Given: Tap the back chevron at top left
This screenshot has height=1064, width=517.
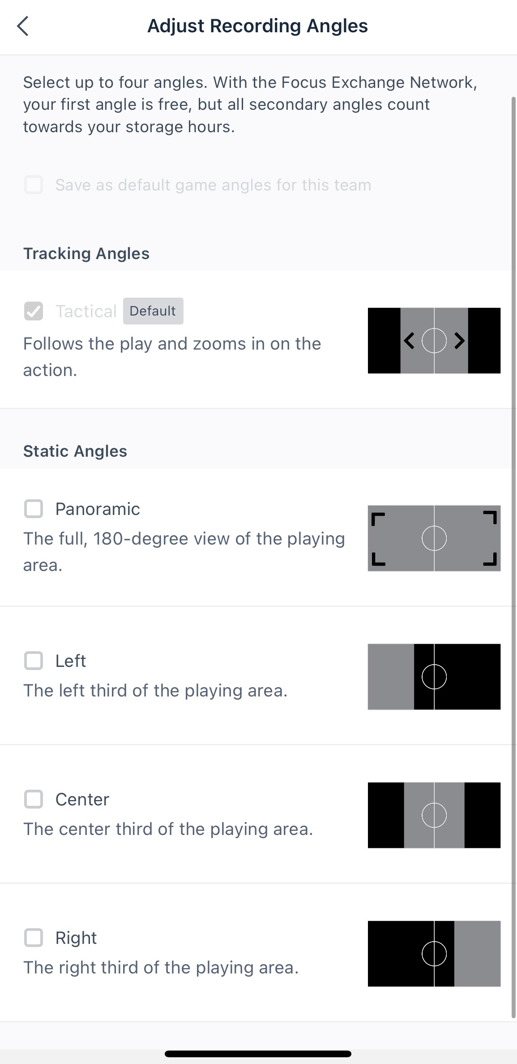Looking at the screenshot, I should coord(23,26).
